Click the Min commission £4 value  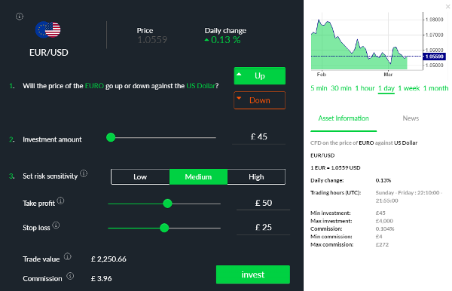pyautogui.click(x=379, y=237)
